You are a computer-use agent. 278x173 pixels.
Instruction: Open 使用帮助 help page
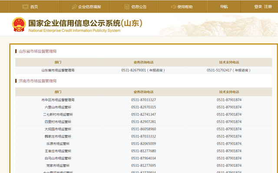(185, 7)
